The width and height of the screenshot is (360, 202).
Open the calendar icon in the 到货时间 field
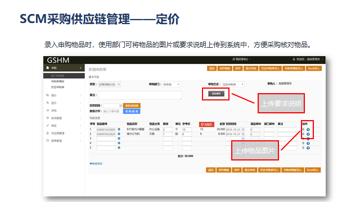(x=120, y=105)
